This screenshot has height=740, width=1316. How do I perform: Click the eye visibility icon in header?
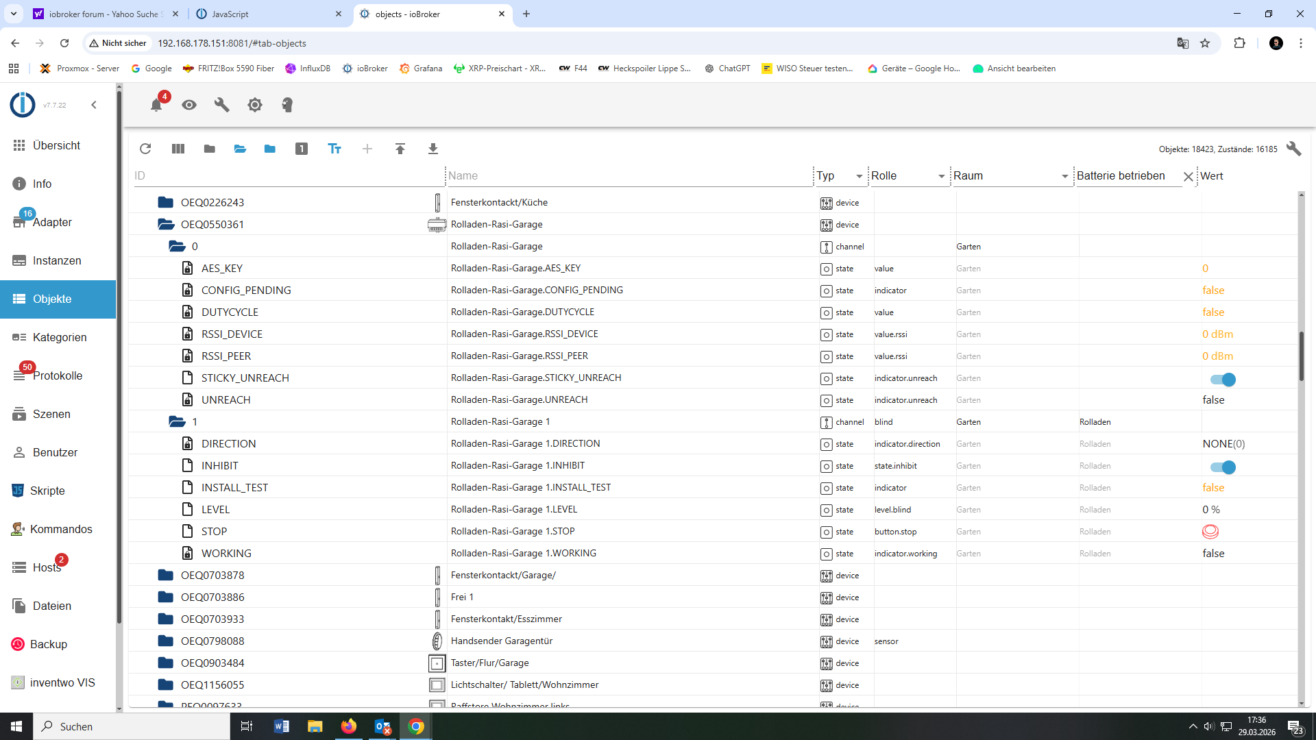pos(189,105)
